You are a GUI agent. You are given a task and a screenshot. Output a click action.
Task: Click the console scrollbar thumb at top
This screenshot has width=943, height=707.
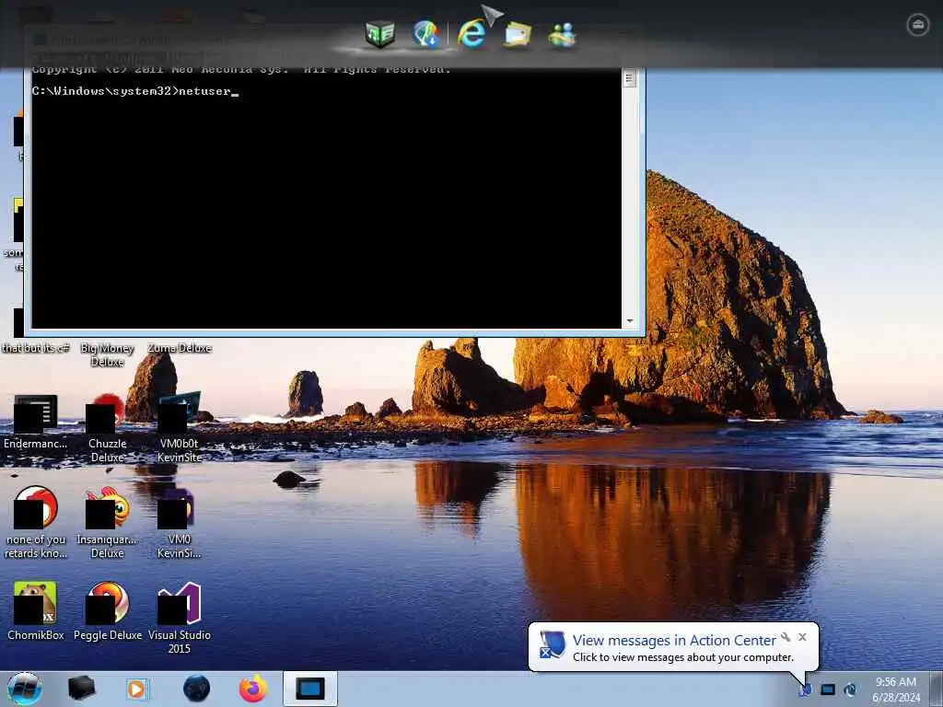coord(630,78)
